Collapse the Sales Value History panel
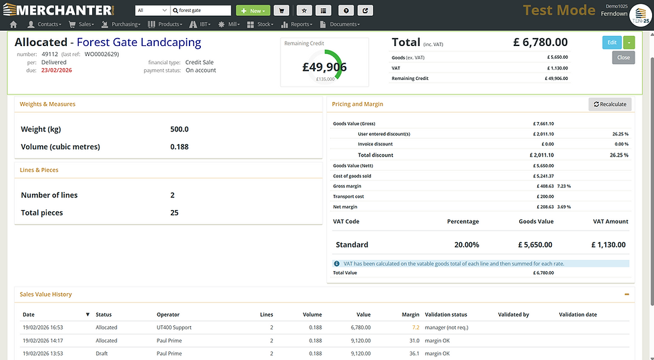The width and height of the screenshot is (654, 360). pyautogui.click(x=627, y=294)
